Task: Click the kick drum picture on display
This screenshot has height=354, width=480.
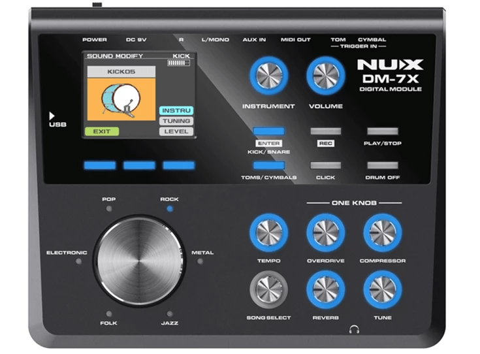Action: 121,99
